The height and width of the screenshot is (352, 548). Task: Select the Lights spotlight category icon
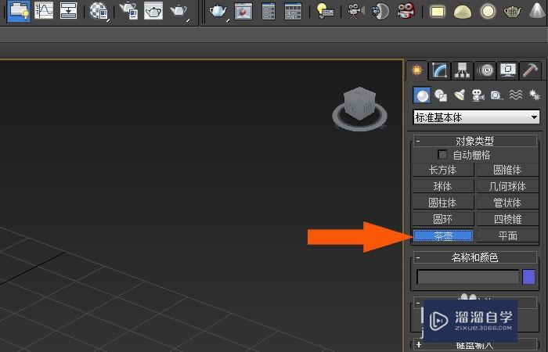point(460,95)
